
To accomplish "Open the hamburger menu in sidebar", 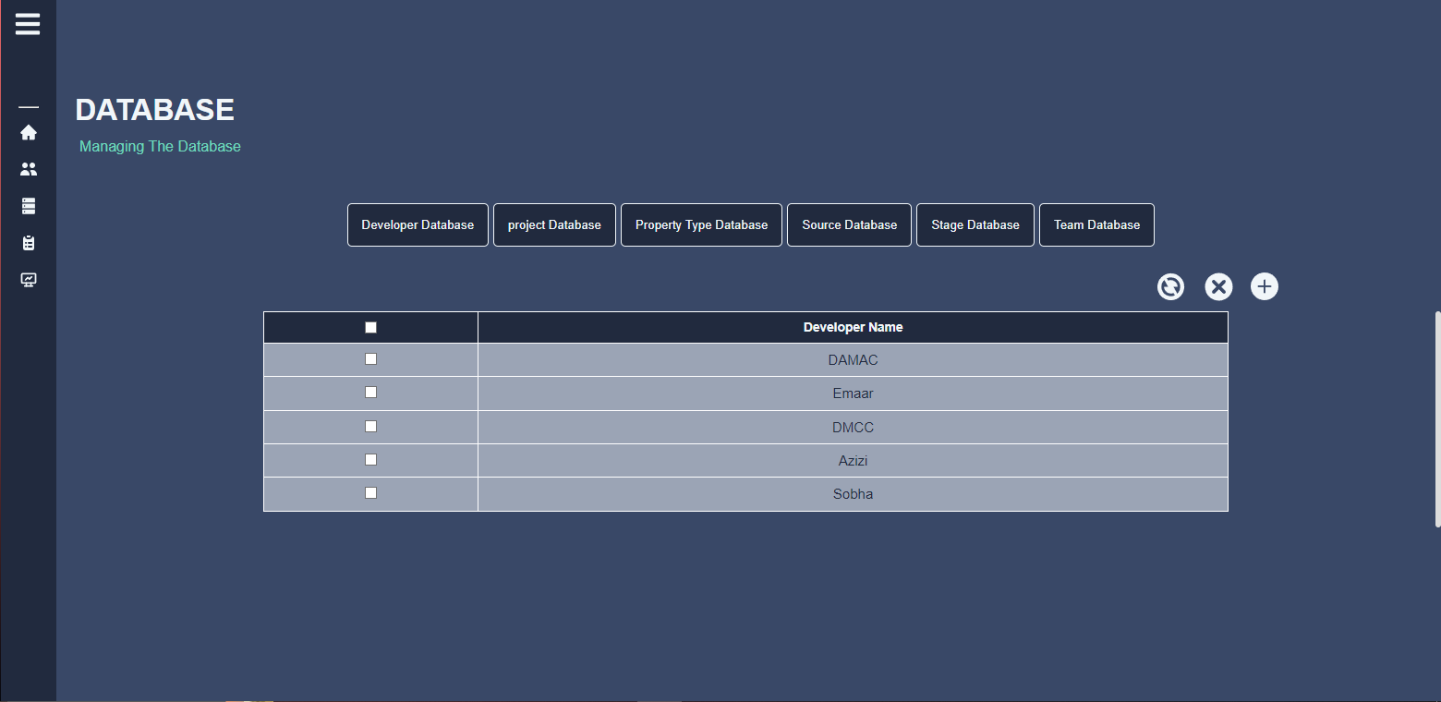I will coord(28,24).
